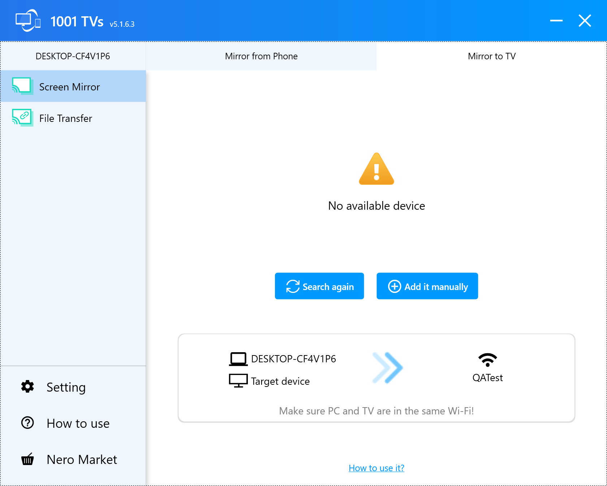607x486 pixels.
Task: Click the monitor icon beside Target device
Action: point(238,381)
